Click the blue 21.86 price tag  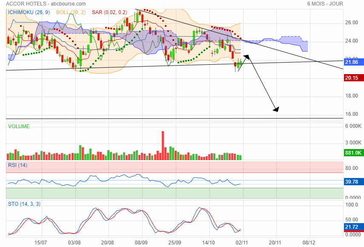(353, 62)
